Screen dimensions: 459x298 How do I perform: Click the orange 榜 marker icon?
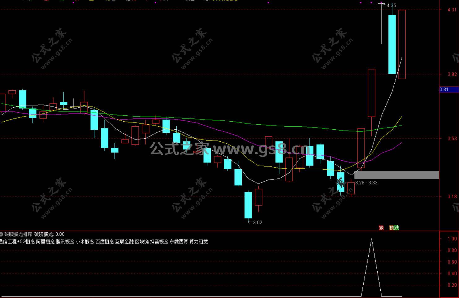[392, 228]
